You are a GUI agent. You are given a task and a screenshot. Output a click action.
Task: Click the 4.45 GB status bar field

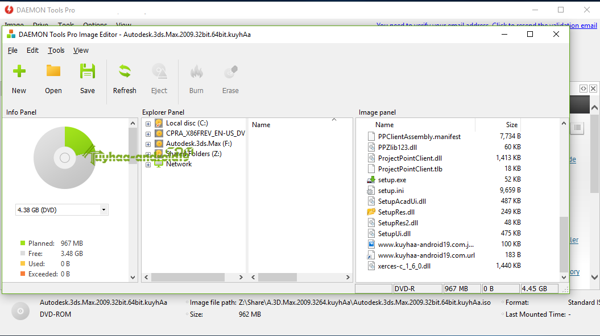coord(539,289)
